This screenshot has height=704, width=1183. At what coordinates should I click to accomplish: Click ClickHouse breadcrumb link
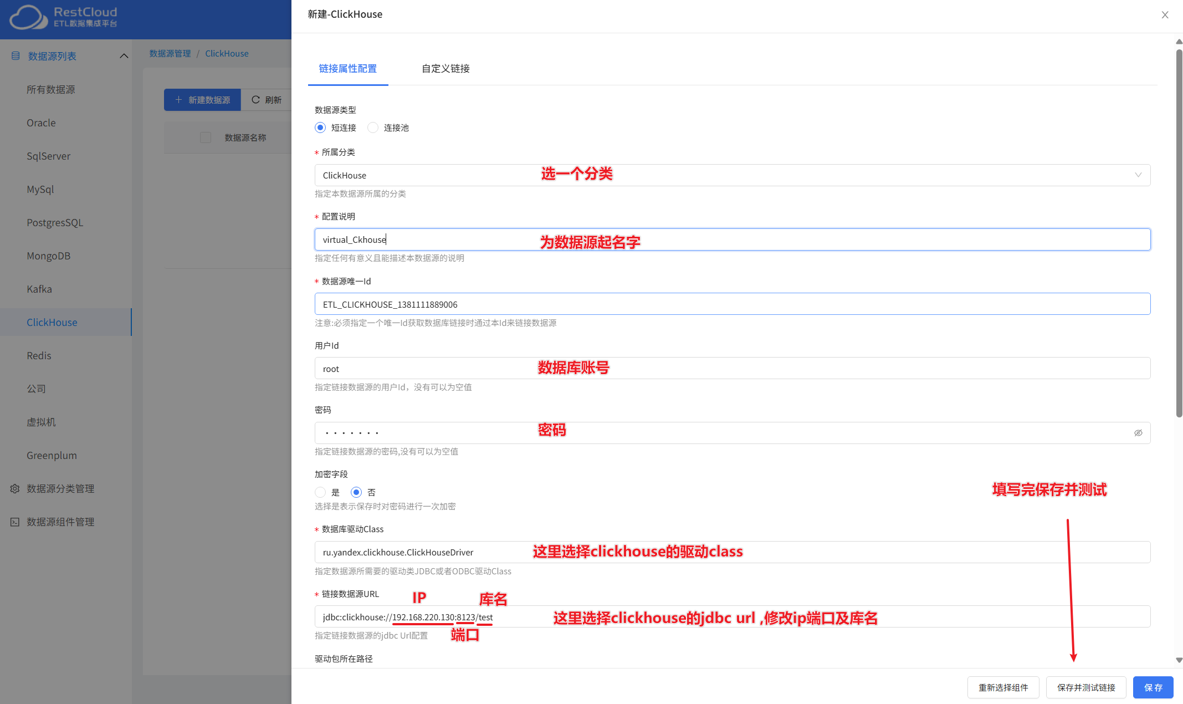(227, 53)
